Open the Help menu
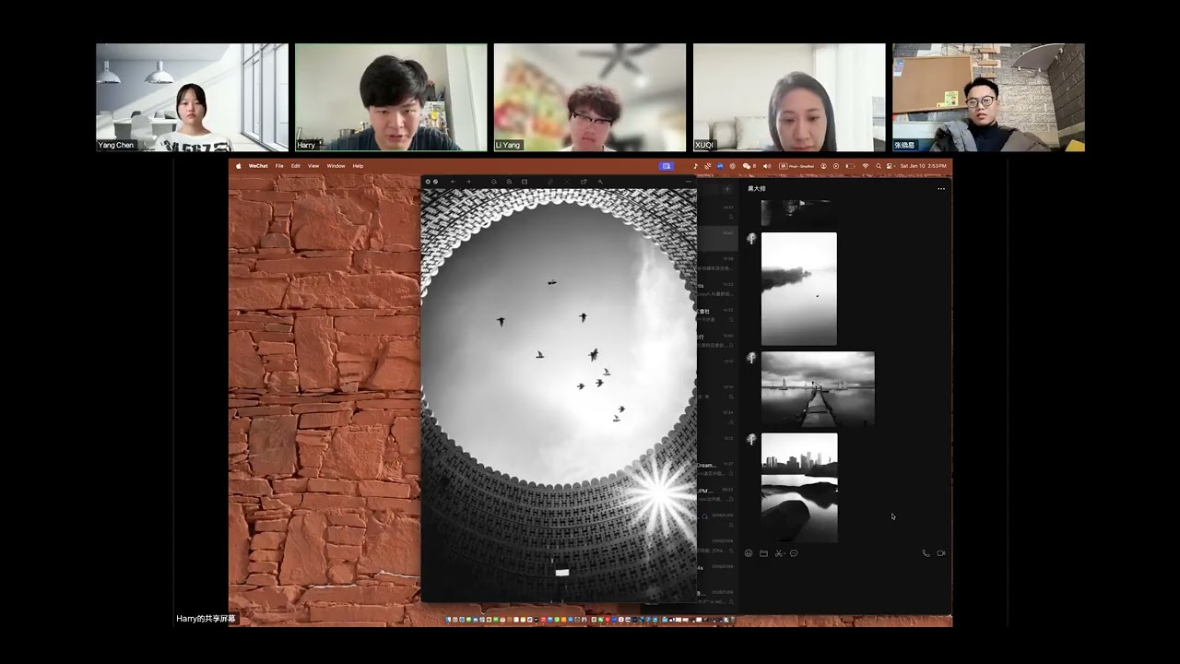Screen dimensions: 1180x664 coord(359,166)
